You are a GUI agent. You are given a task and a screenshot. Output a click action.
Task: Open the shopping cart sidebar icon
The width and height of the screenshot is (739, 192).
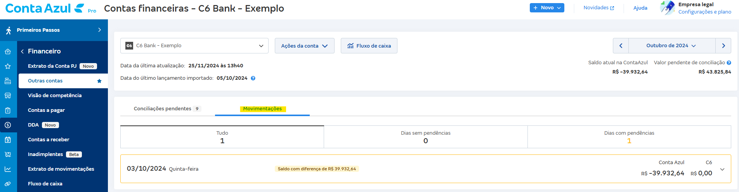pyautogui.click(x=8, y=154)
